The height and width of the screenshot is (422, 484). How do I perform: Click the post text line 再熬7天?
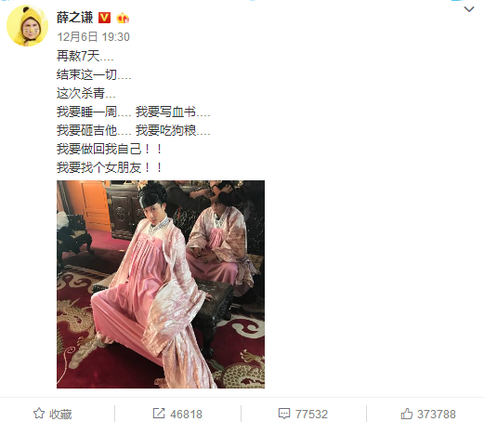coord(85,56)
